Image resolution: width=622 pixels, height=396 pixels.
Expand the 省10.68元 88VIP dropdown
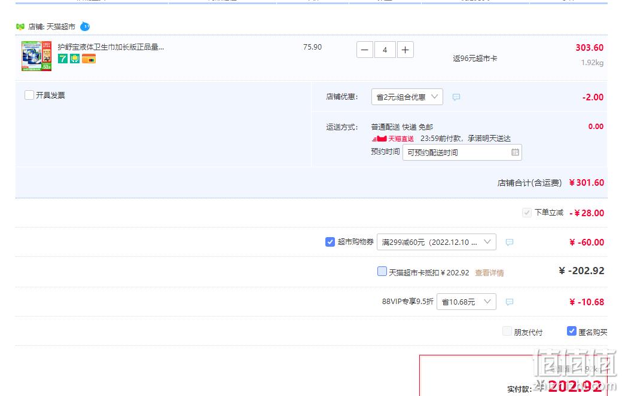click(466, 302)
